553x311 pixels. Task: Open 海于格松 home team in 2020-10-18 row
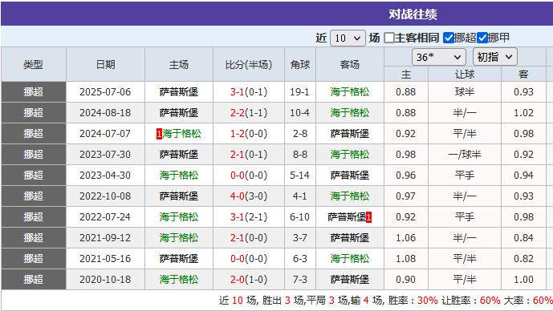(x=178, y=279)
